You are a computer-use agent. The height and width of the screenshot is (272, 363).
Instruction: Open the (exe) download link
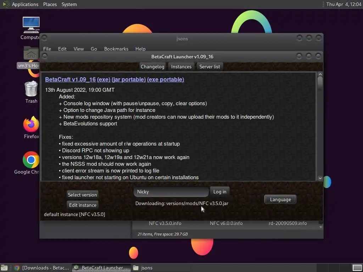pyautogui.click(x=104, y=79)
